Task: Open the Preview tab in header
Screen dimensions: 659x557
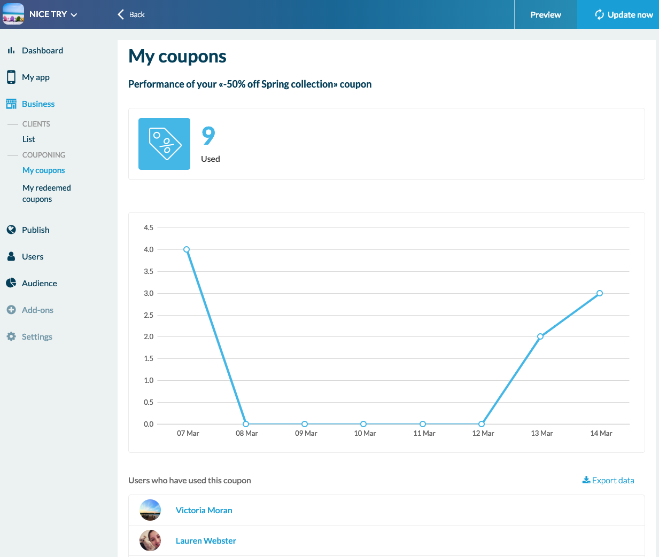Action: pos(545,14)
